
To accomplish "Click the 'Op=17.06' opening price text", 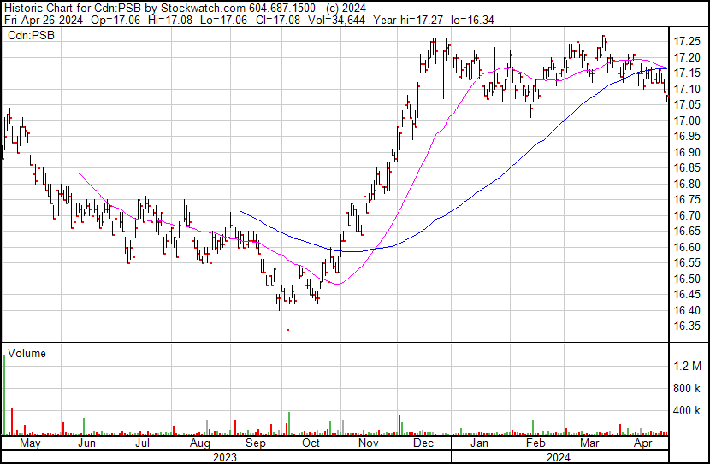I will pos(115,20).
